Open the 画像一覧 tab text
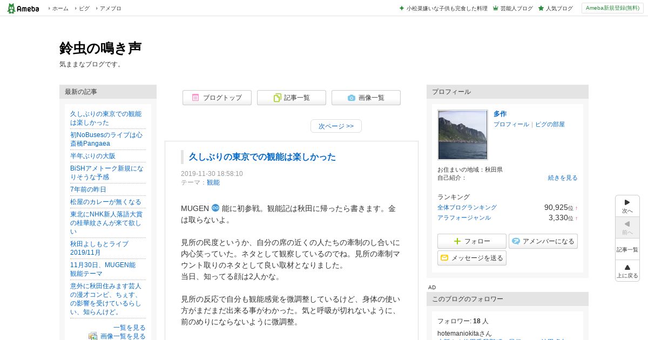Screen dimensions: 648x340 [372, 98]
